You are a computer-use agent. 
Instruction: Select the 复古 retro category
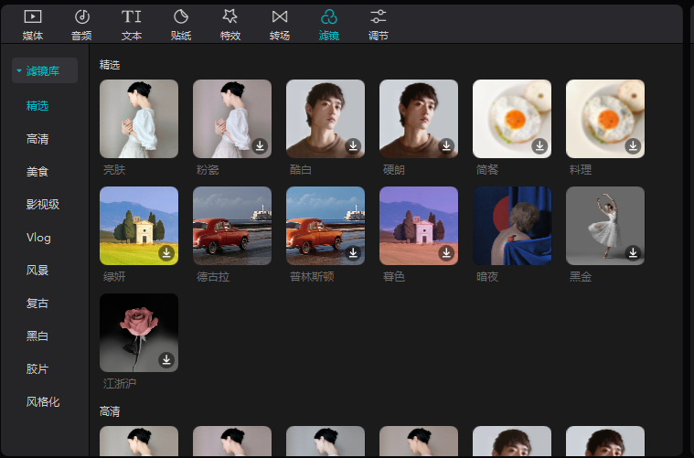coord(37,304)
